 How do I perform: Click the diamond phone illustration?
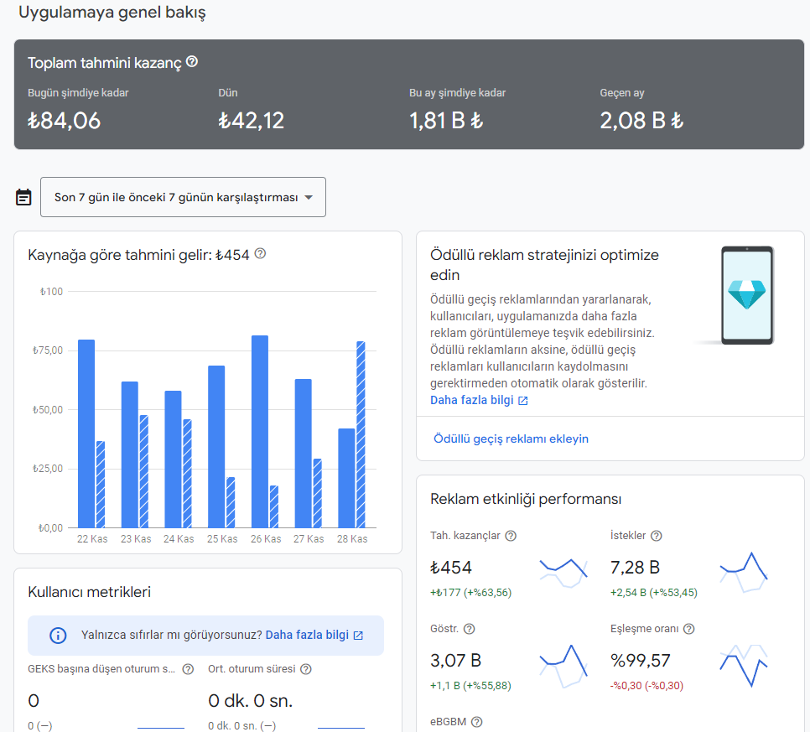(x=747, y=295)
